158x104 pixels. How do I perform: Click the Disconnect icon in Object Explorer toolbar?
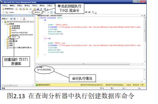click(x=14, y=19)
